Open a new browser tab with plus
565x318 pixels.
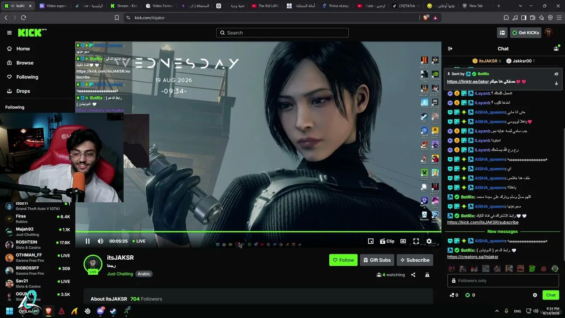pyautogui.click(x=499, y=6)
